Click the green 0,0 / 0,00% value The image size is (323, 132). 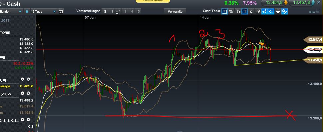click(x=24, y=68)
